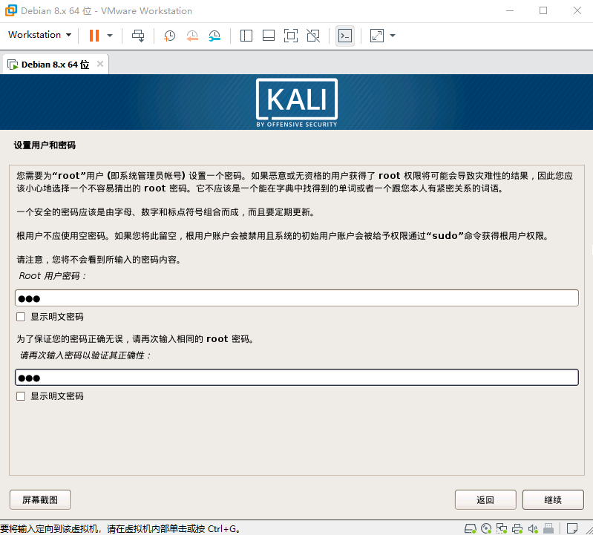Click the network adapter status icon
Screen dimensions: 593x535
[502, 528]
